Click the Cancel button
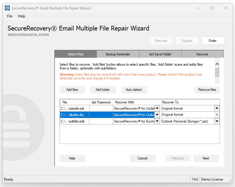Screen dimensions: 235x187 (143, 158)
